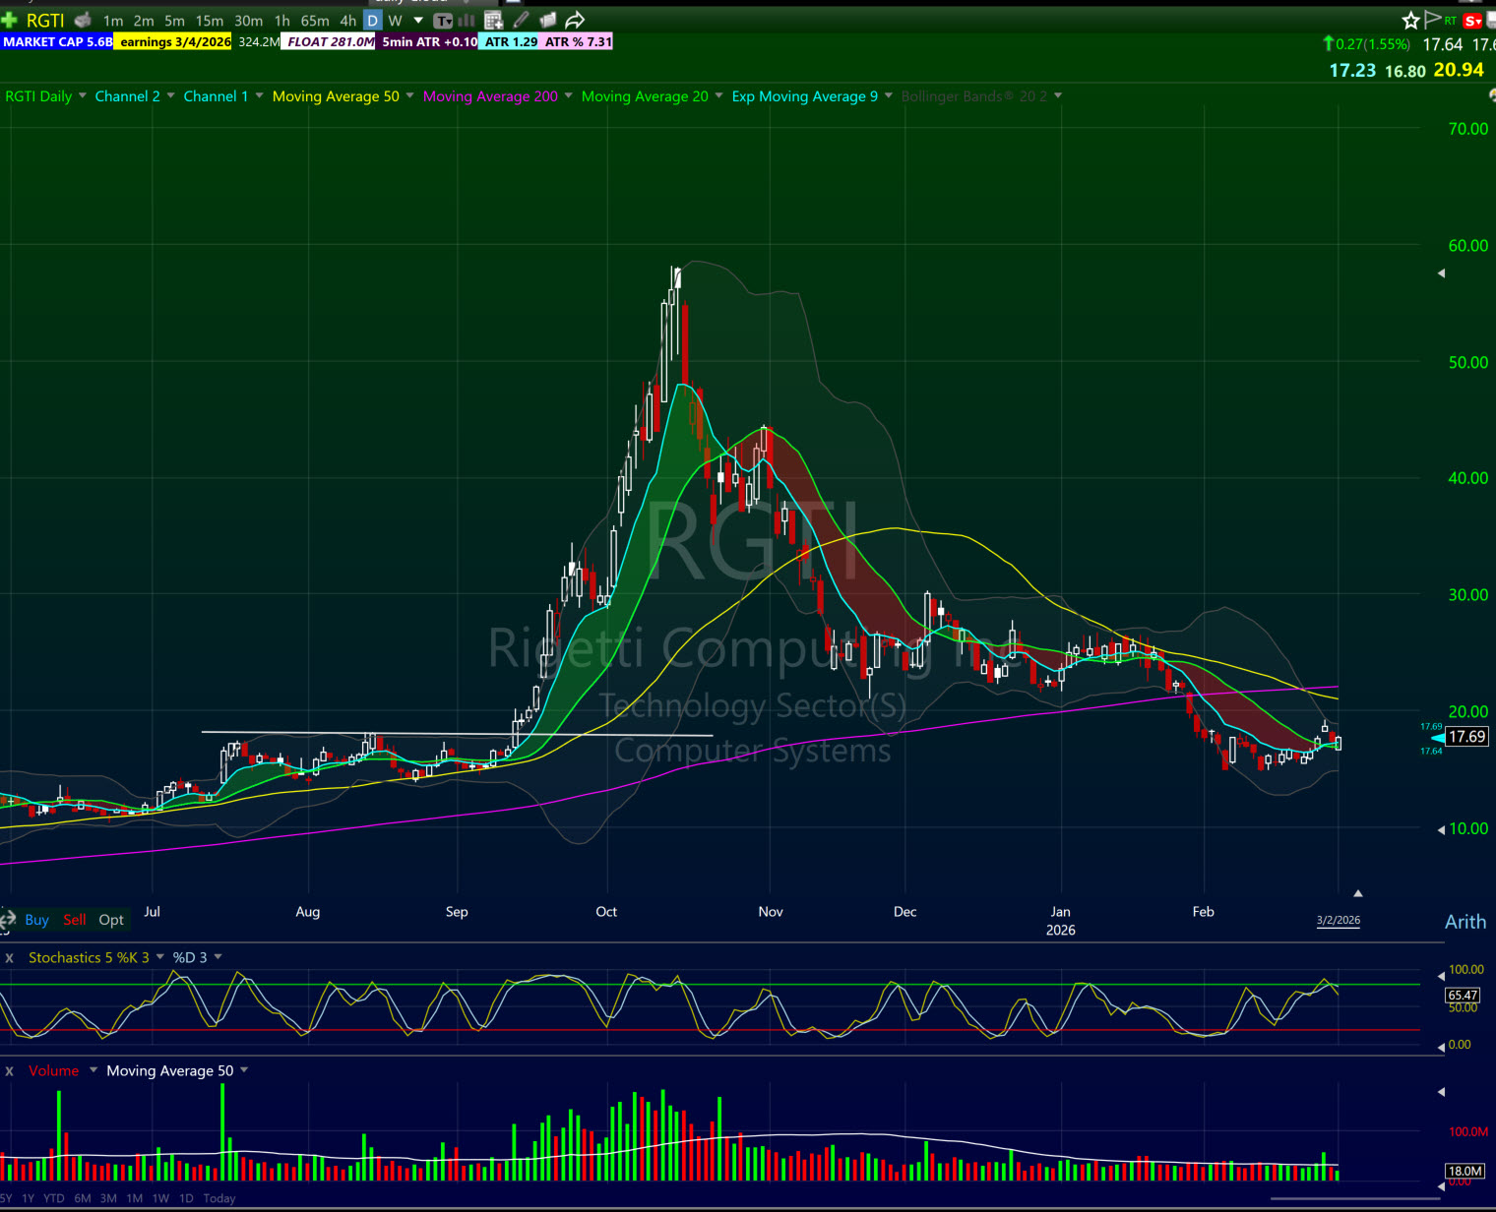Open the red S dropdown icon

click(1472, 21)
